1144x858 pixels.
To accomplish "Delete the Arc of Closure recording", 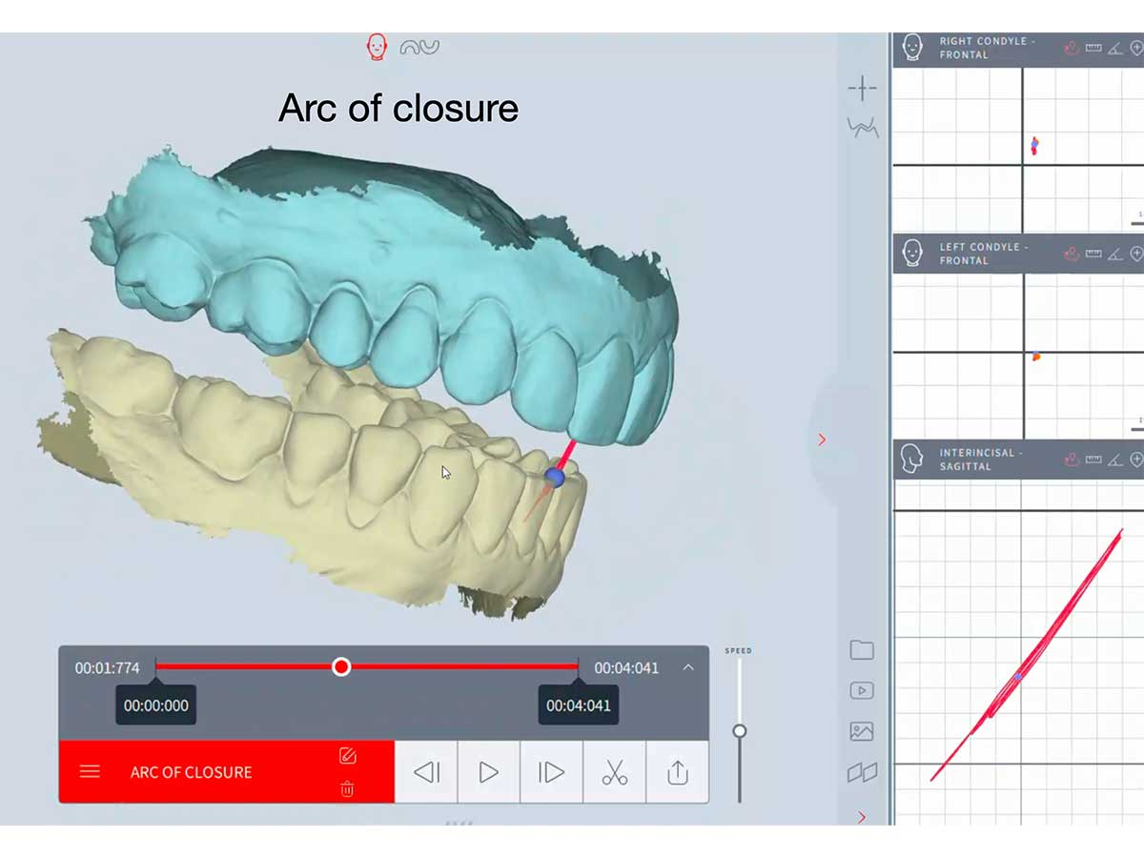I will pos(347,788).
